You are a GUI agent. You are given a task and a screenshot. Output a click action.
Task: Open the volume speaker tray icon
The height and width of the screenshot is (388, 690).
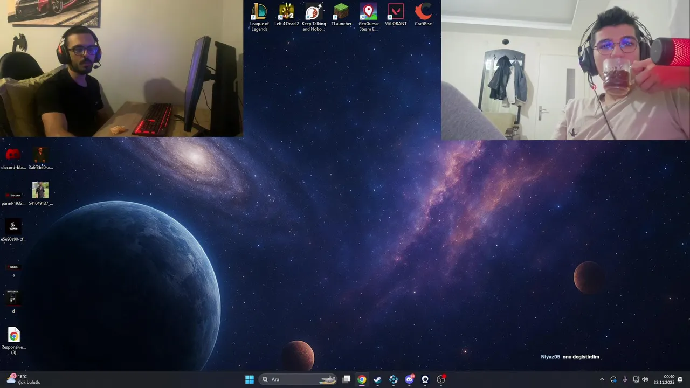645,379
